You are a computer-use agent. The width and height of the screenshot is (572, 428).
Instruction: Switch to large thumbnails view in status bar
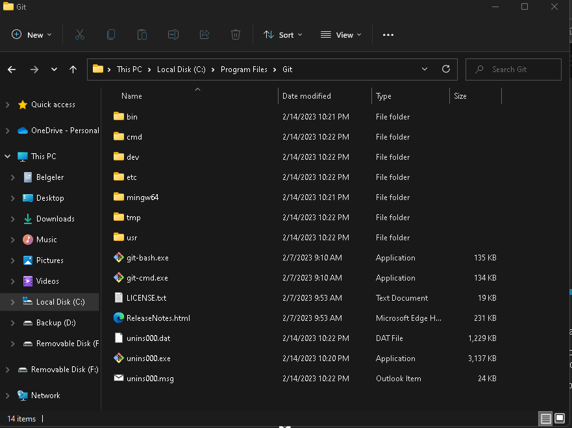(559, 418)
